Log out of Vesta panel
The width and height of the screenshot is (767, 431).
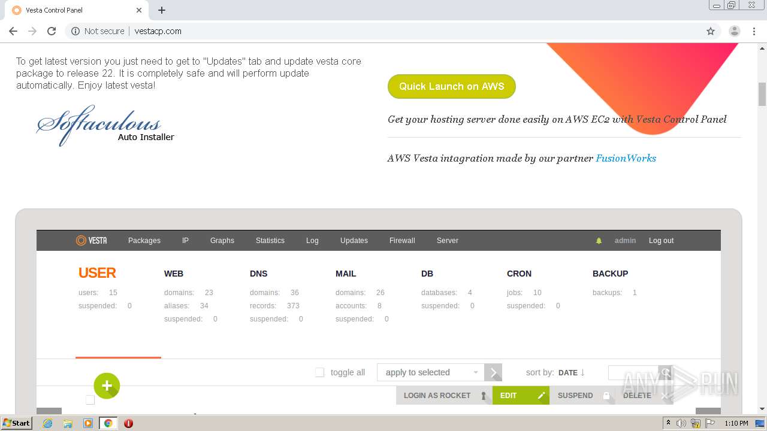click(x=662, y=241)
